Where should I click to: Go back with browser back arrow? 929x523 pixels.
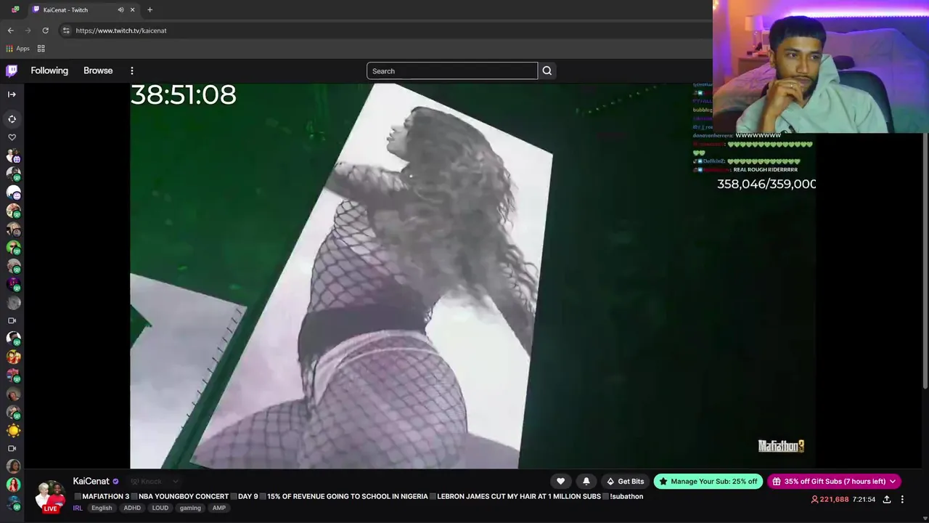(10, 31)
